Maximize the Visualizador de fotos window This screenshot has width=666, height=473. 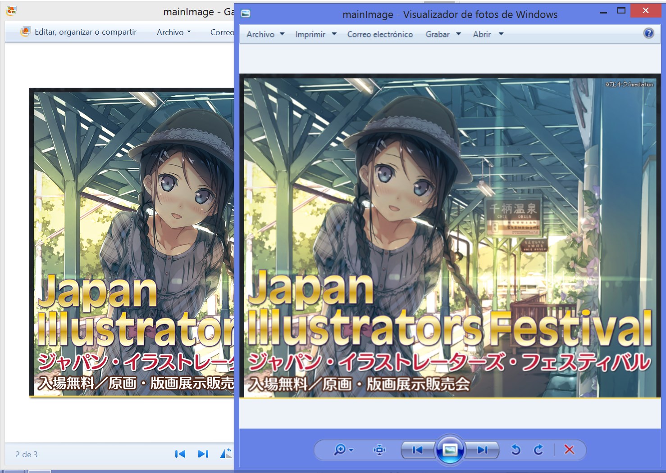tap(621, 11)
